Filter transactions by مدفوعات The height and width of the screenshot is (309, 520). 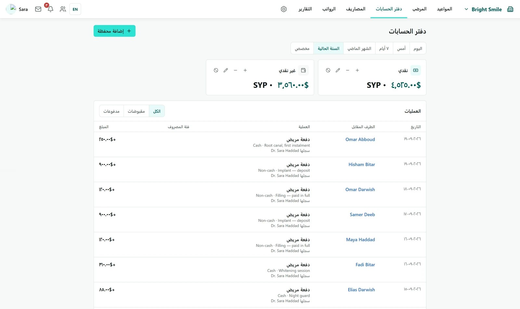(111, 111)
